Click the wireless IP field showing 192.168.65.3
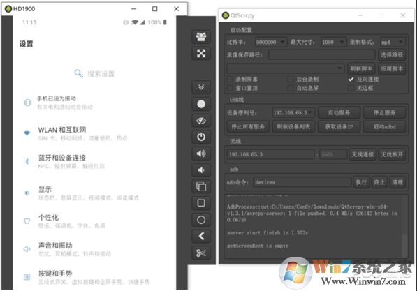The width and height of the screenshot is (417, 291). 270,154
